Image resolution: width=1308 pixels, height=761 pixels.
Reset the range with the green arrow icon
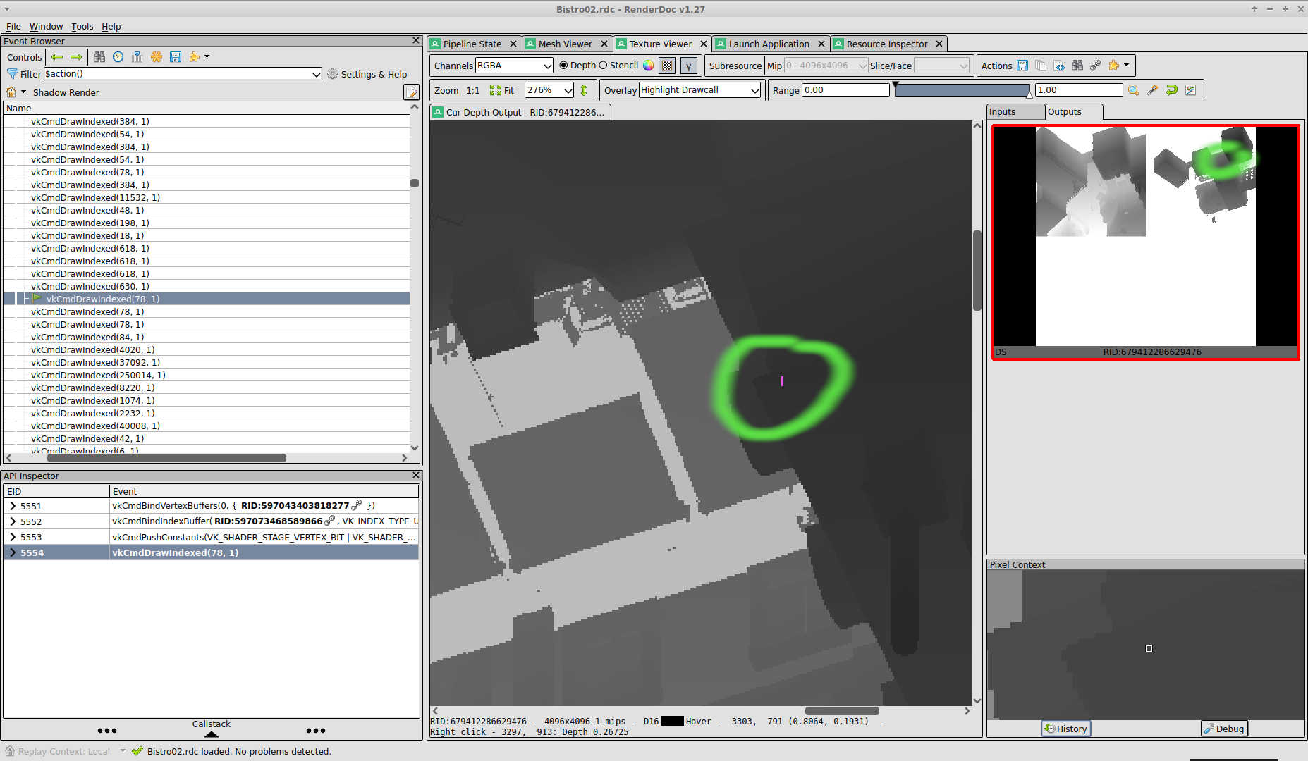click(x=1171, y=90)
